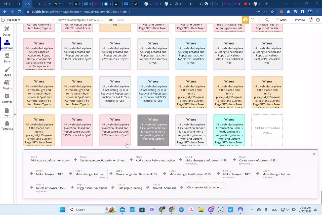Show hidden system tray icons chevron

pyautogui.click(x=252, y=210)
